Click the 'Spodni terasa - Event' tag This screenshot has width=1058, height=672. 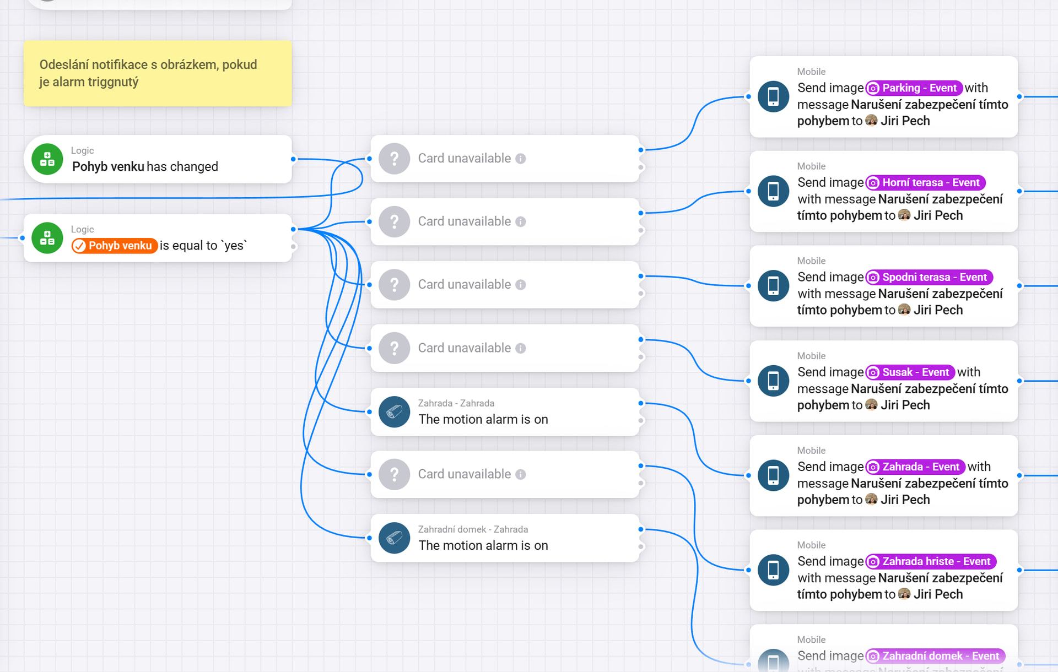pyautogui.click(x=929, y=277)
